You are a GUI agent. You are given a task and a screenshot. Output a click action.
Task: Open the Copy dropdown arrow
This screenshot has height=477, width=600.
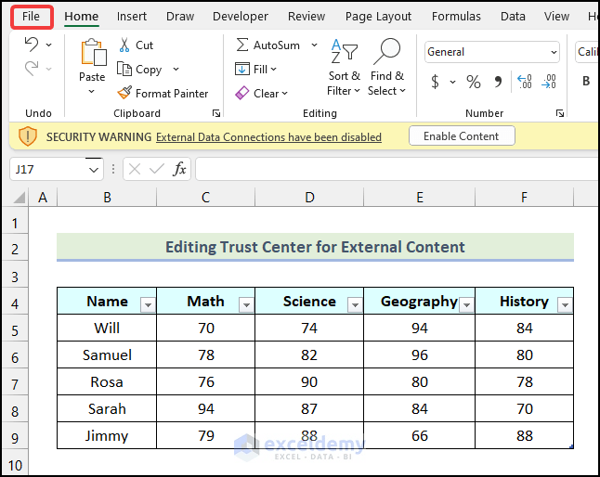(176, 70)
